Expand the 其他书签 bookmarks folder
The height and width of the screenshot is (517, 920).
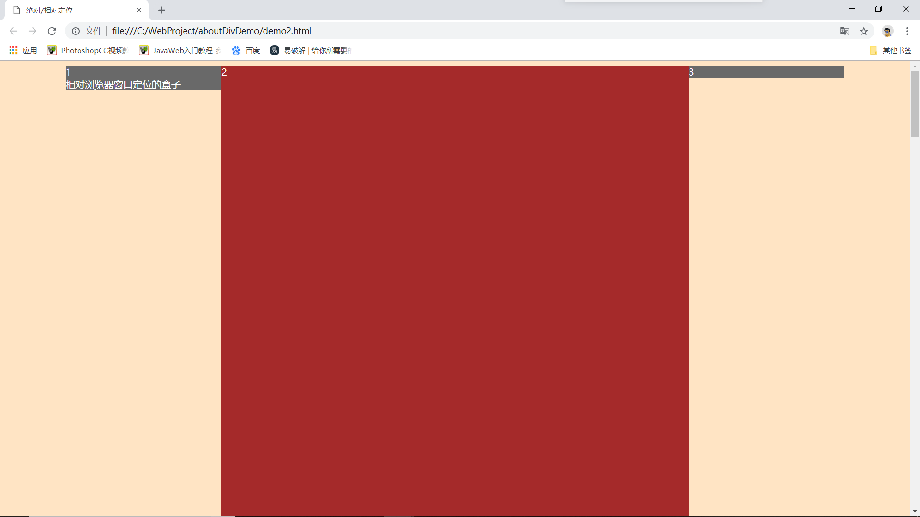pyautogui.click(x=890, y=50)
